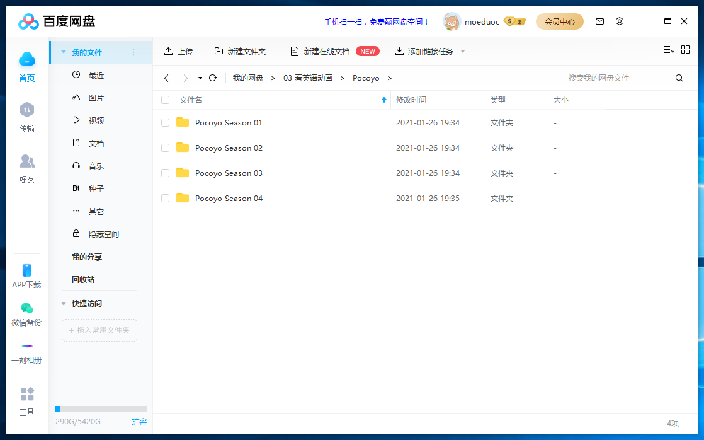Open the settings gear icon
Screen dimensions: 704x440
620,21
